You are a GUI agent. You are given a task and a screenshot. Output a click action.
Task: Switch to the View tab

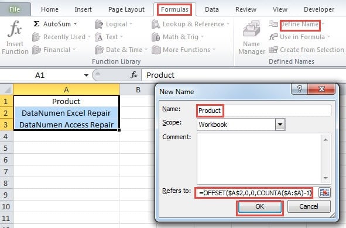280,9
